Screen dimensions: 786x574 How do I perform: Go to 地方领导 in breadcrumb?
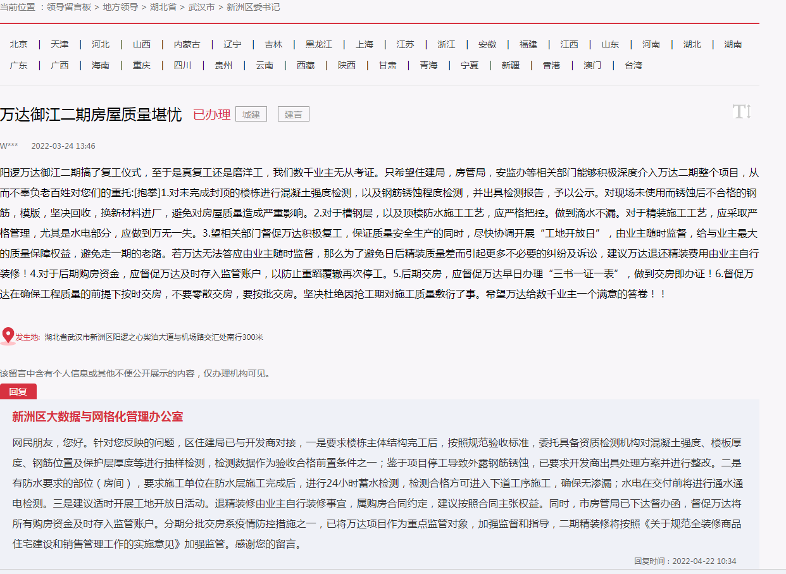point(121,8)
